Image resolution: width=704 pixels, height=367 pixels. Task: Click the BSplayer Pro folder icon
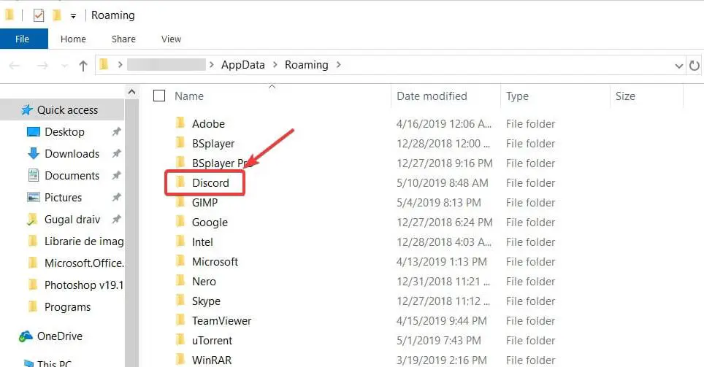pos(180,163)
